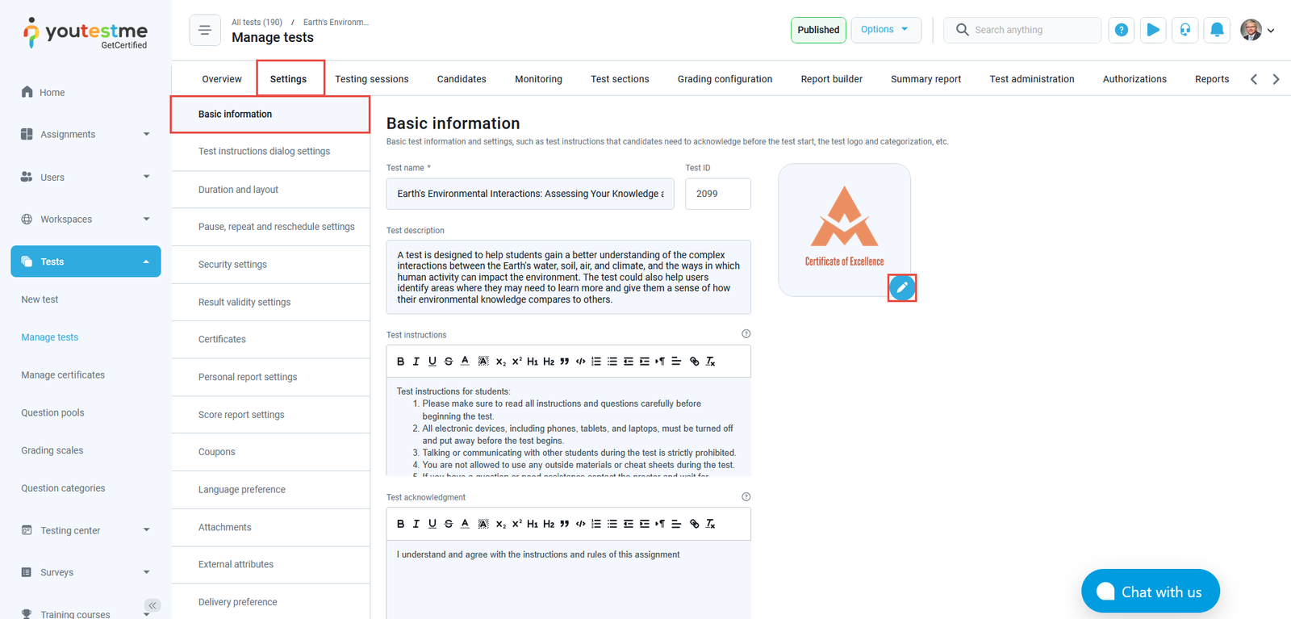Click the Test instructions help info icon
Viewport: 1291px width, 619px height.
(746, 334)
